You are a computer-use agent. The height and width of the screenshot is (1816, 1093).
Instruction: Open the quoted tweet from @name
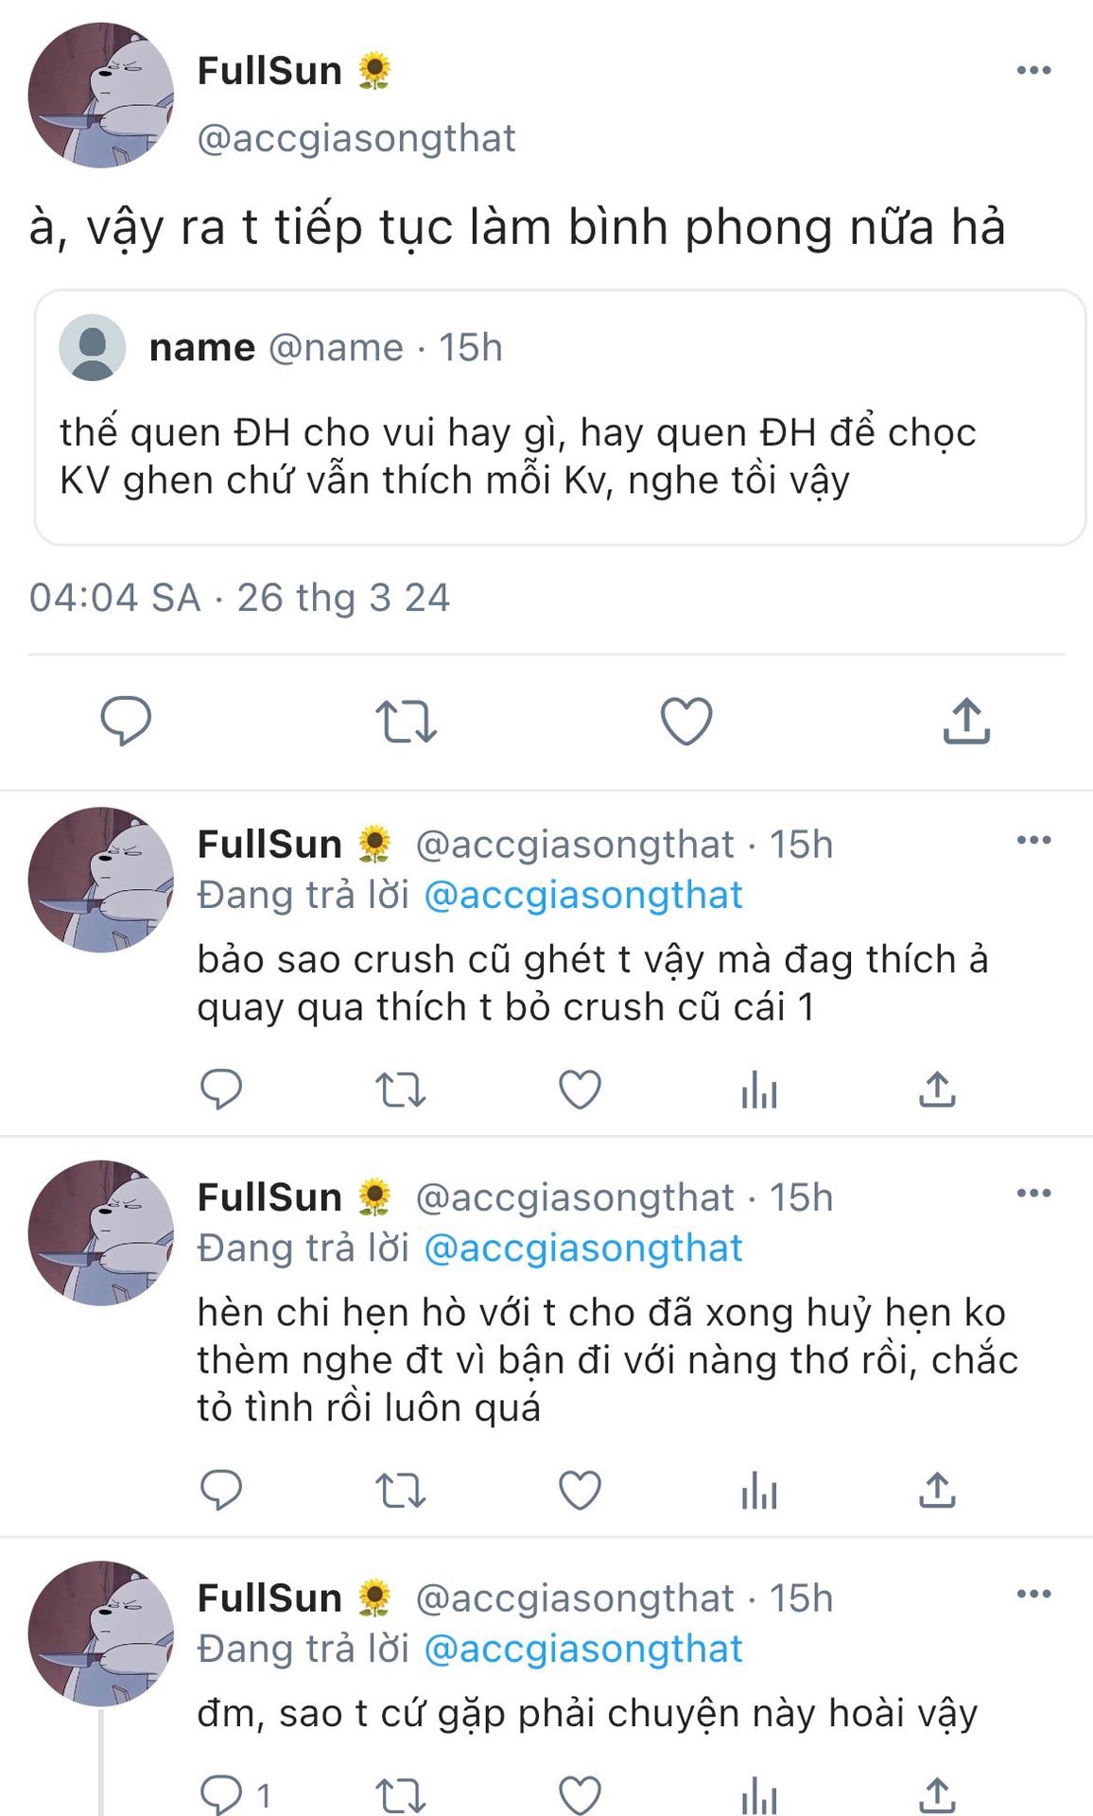coord(560,456)
